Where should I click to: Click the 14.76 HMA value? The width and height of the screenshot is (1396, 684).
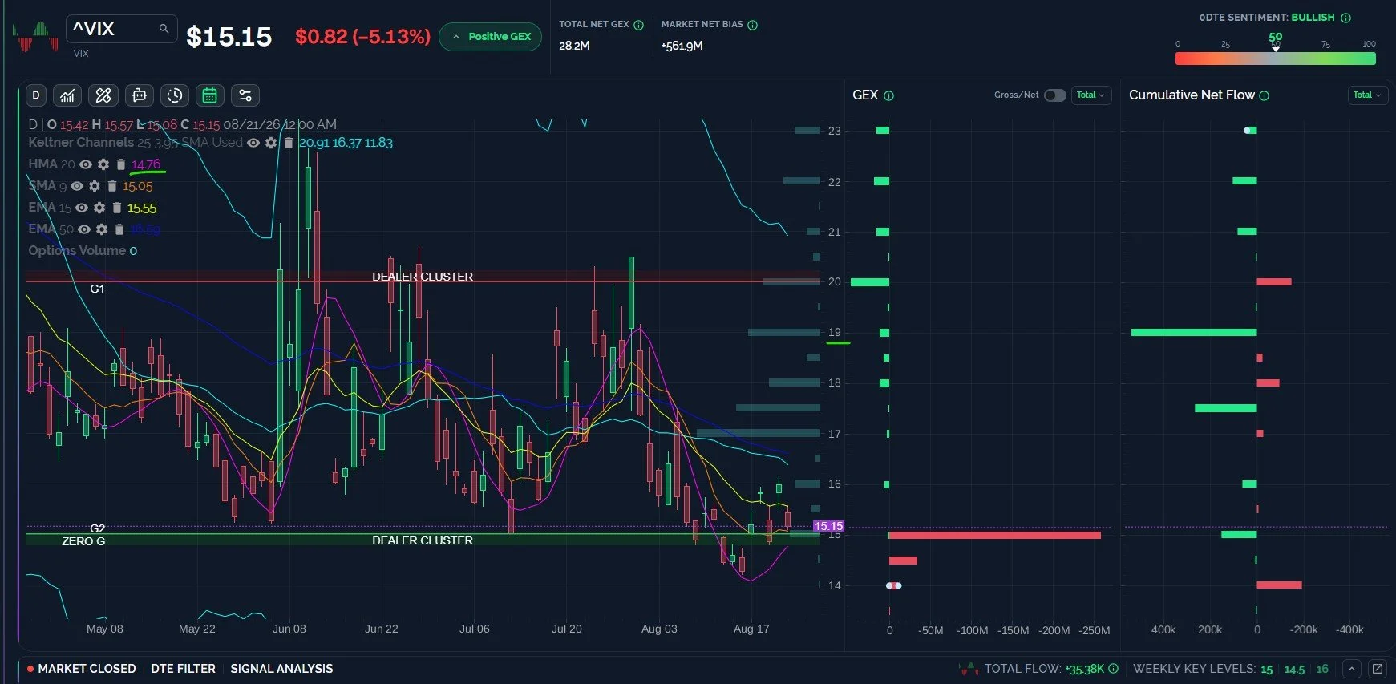click(146, 164)
